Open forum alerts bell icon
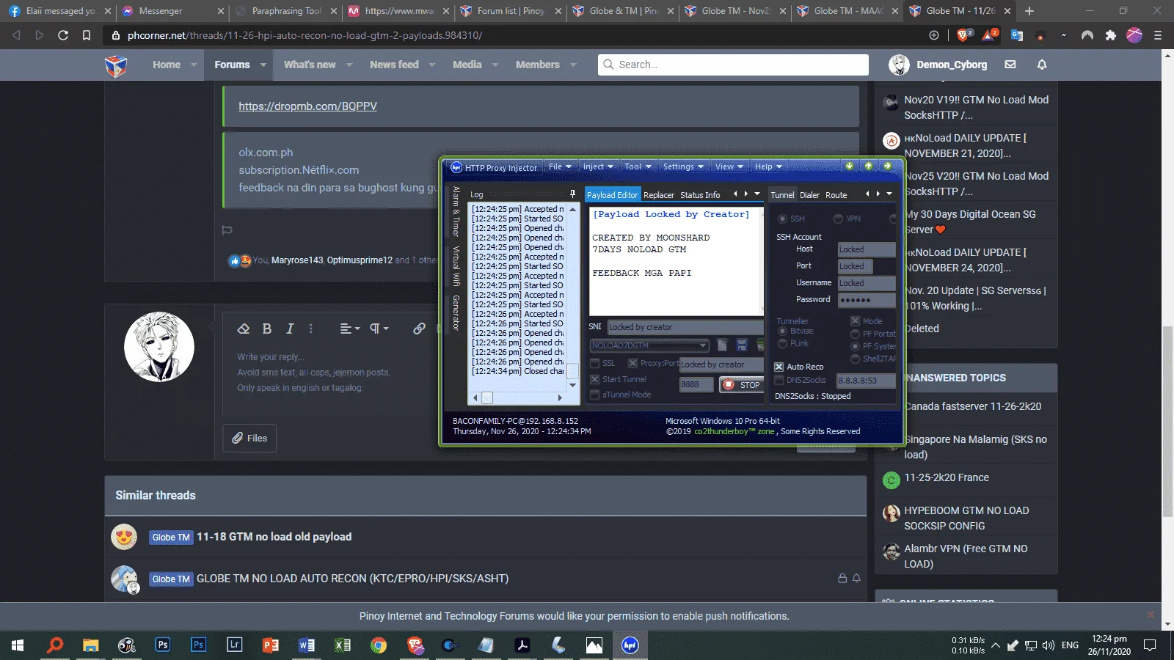Viewport: 1174px width, 660px height. point(1041,65)
